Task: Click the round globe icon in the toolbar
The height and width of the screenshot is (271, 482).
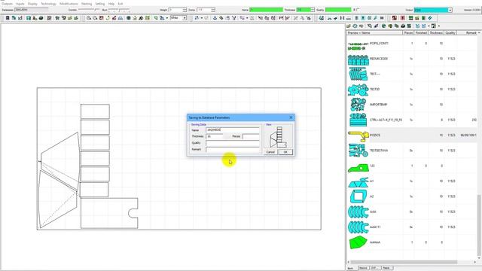Action: click(x=129, y=18)
